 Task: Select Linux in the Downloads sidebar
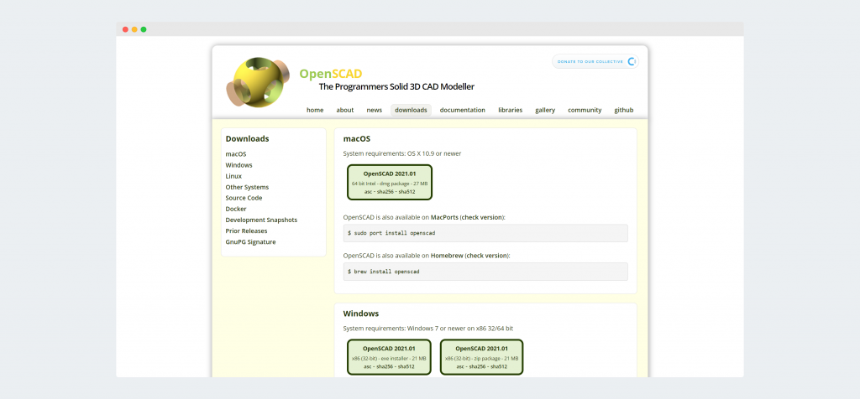pos(233,176)
